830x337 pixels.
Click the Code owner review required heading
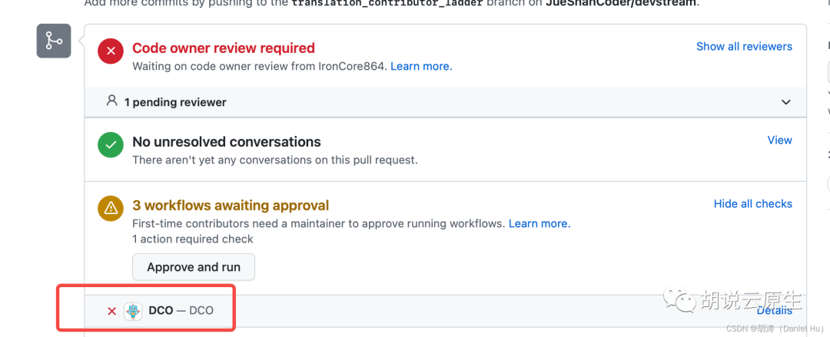pos(224,48)
